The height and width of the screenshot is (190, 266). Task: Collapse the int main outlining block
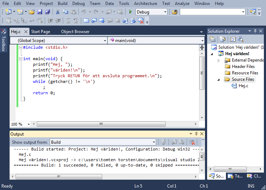21,59
